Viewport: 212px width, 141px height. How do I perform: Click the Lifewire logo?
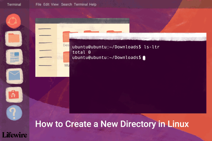coord(15,135)
